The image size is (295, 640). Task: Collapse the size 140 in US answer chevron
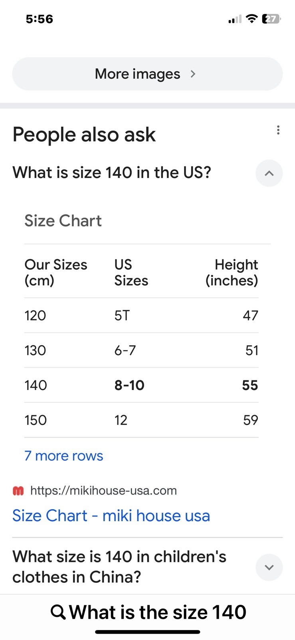(x=269, y=173)
